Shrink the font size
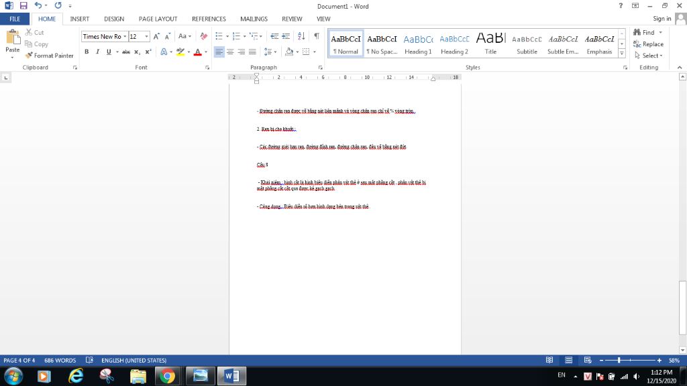 167,36
